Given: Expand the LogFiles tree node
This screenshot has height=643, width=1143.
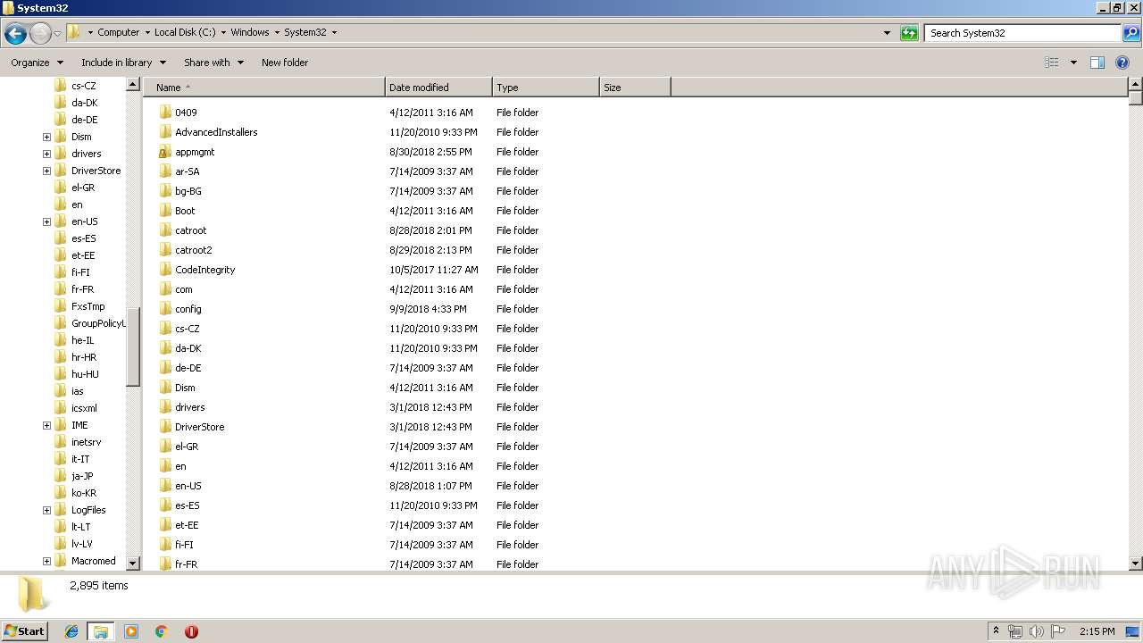Looking at the screenshot, I should tap(46, 510).
